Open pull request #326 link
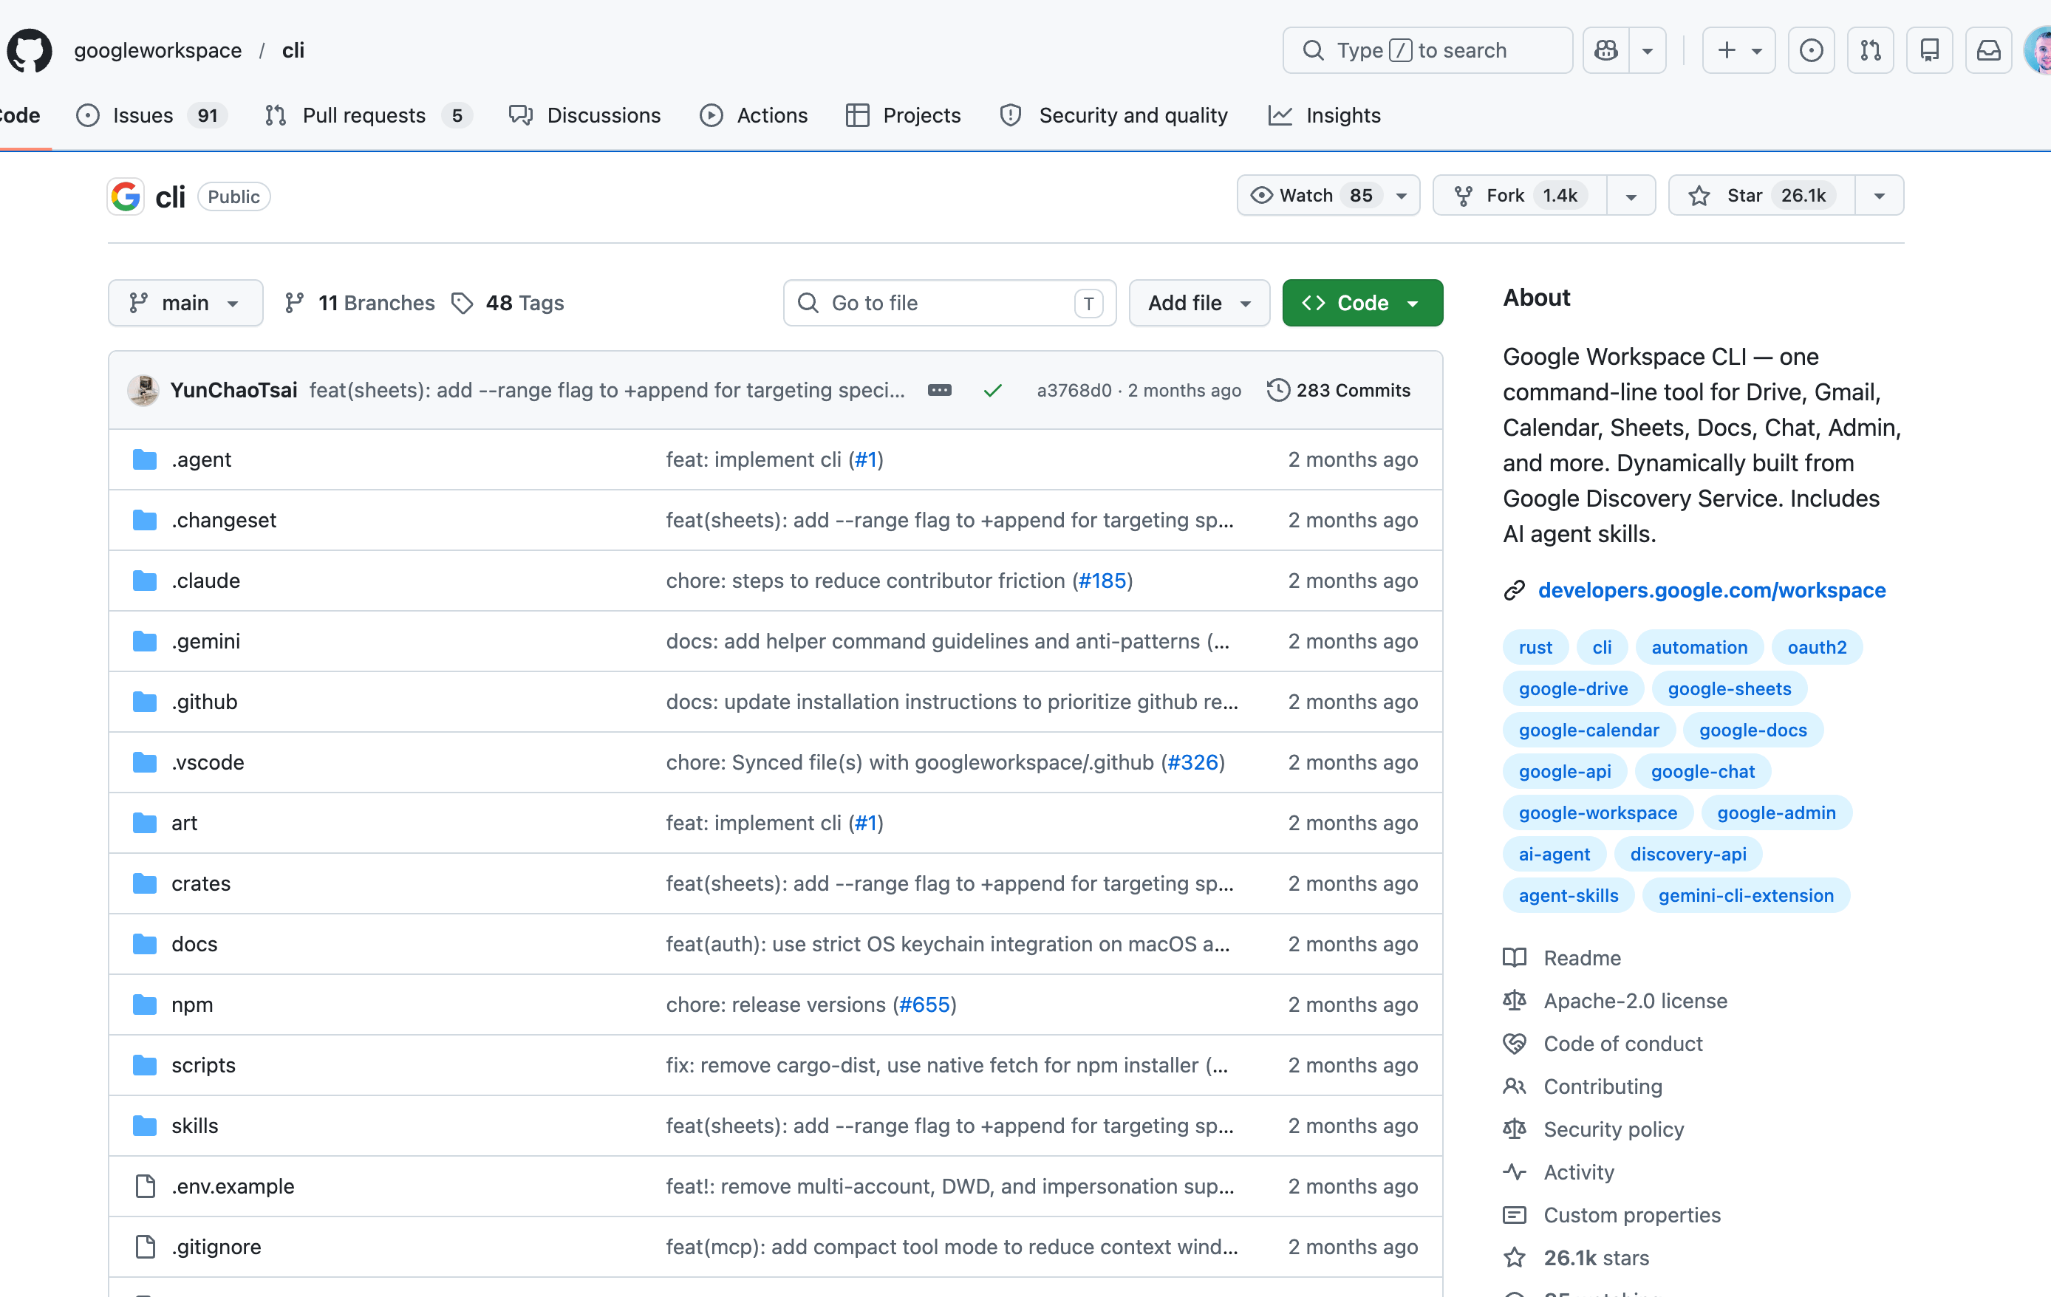Viewport: 2051px width, 1297px height. pyautogui.click(x=1193, y=762)
